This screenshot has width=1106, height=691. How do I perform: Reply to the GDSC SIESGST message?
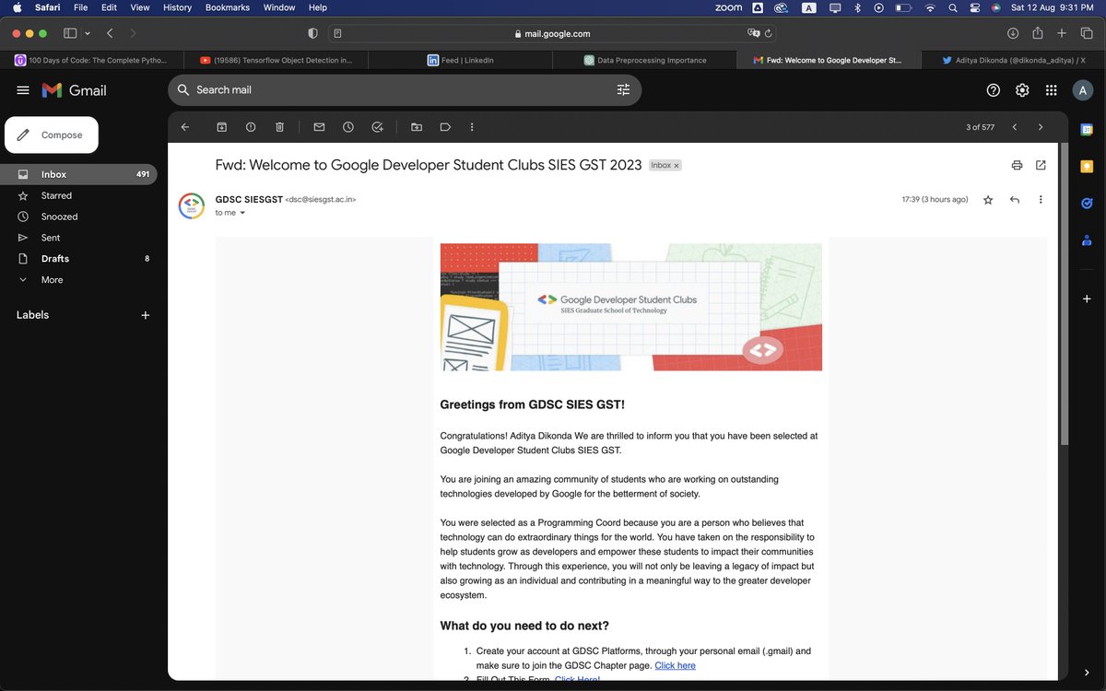click(1015, 200)
